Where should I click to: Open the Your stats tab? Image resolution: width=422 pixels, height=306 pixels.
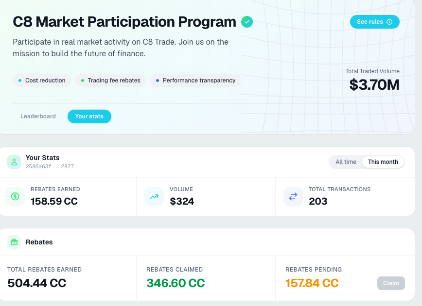(x=89, y=116)
